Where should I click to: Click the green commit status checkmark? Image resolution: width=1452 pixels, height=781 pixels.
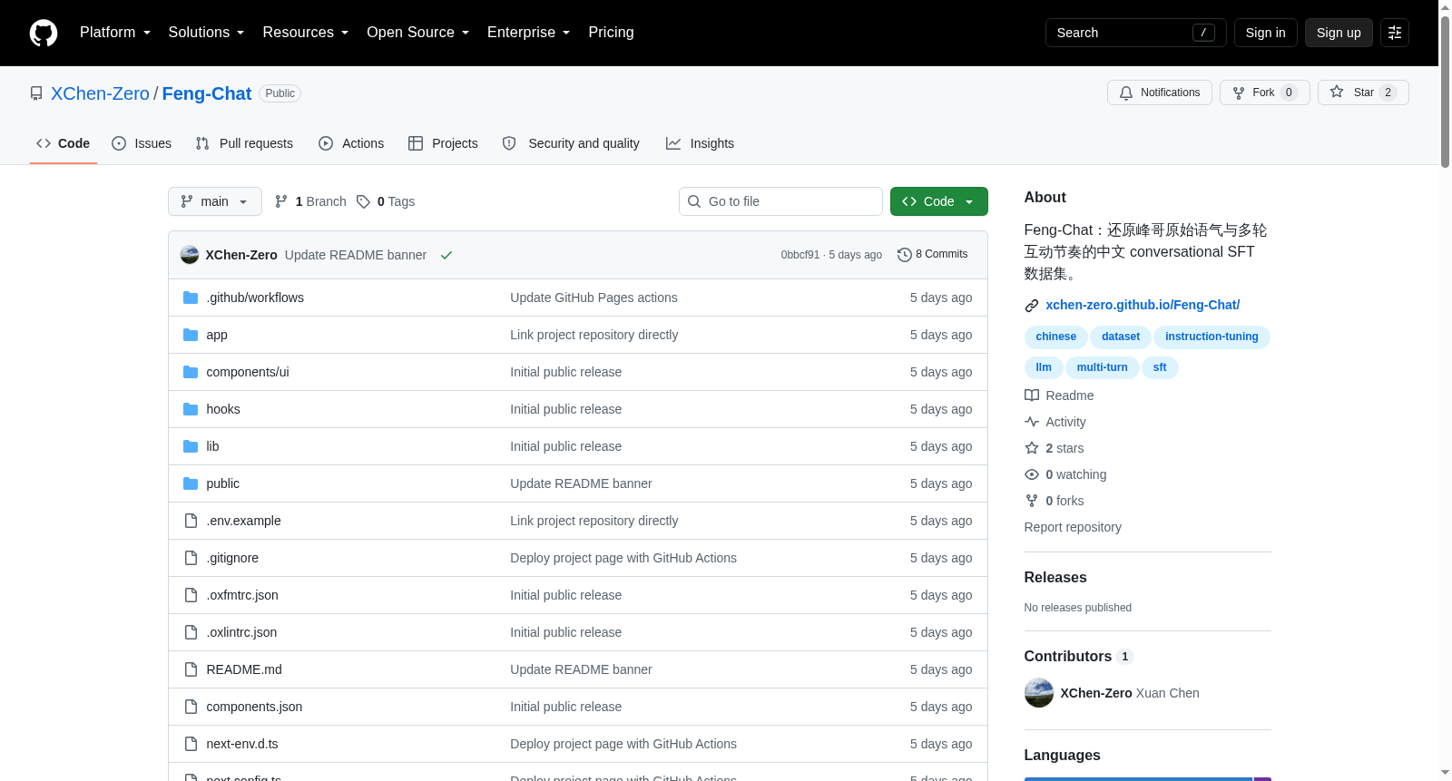[446, 255]
